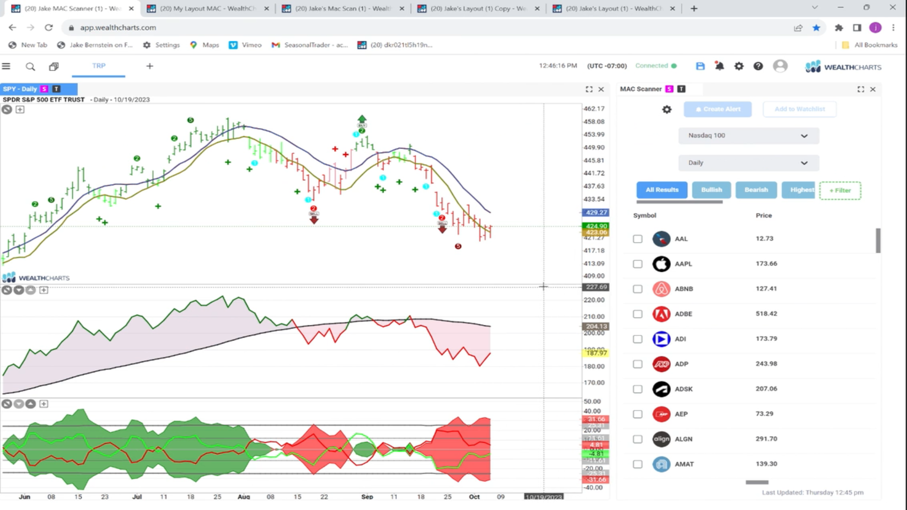Open MAC Scanner settings gear

pos(667,110)
